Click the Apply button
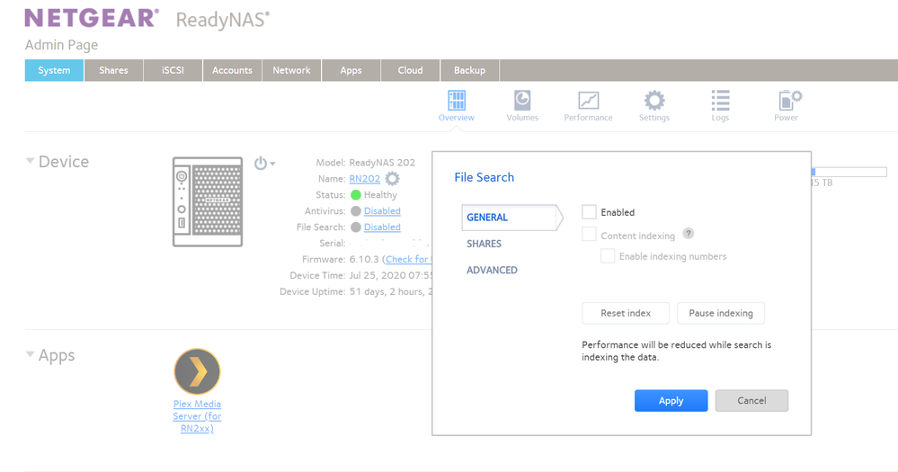Image resolution: width=898 pixels, height=472 pixels. [671, 401]
